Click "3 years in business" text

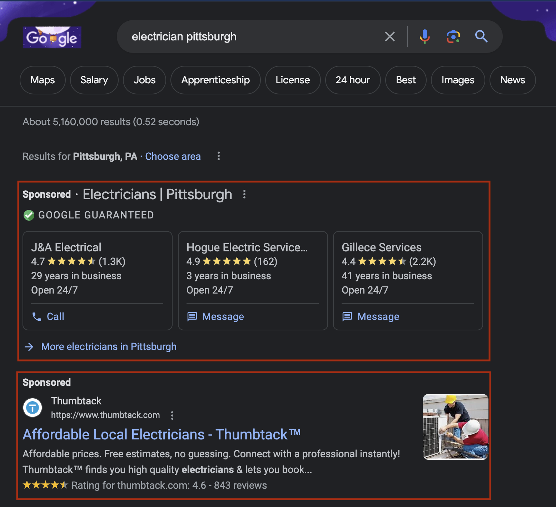point(229,276)
